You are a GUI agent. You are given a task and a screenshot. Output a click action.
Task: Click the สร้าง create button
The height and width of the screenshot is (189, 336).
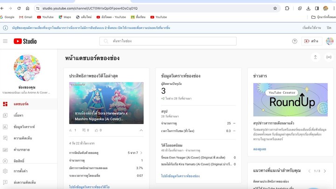pyautogui.click(x=312, y=41)
